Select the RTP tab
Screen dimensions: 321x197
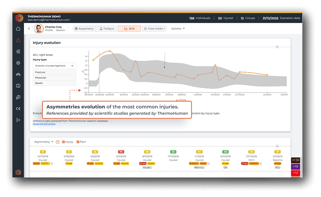[x=129, y=29]
